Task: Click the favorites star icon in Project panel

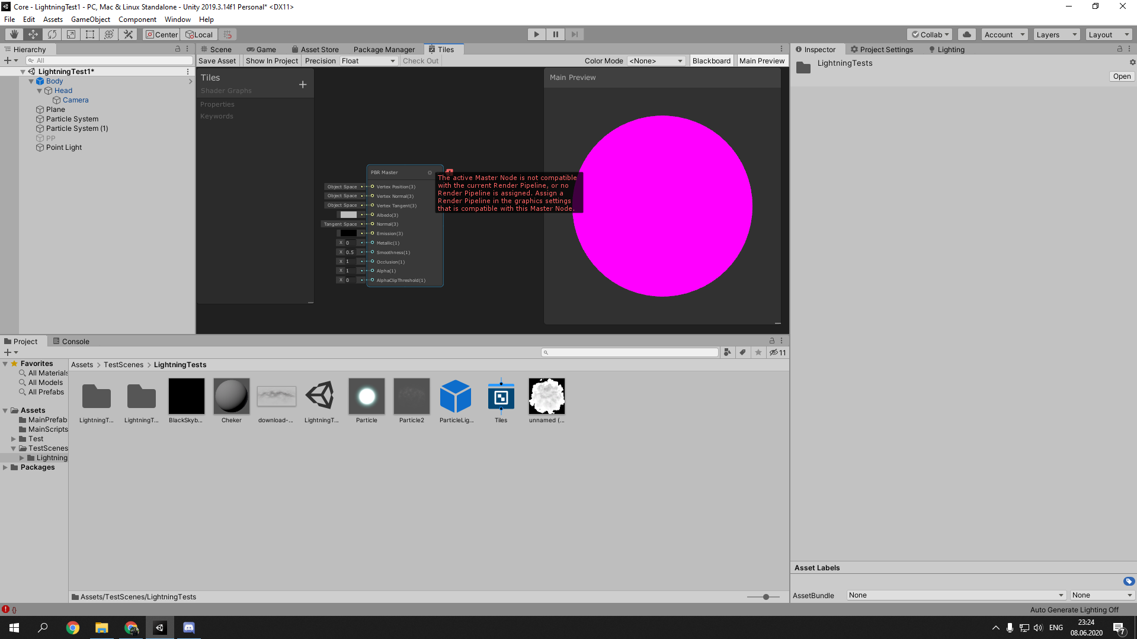Action: 758,352
